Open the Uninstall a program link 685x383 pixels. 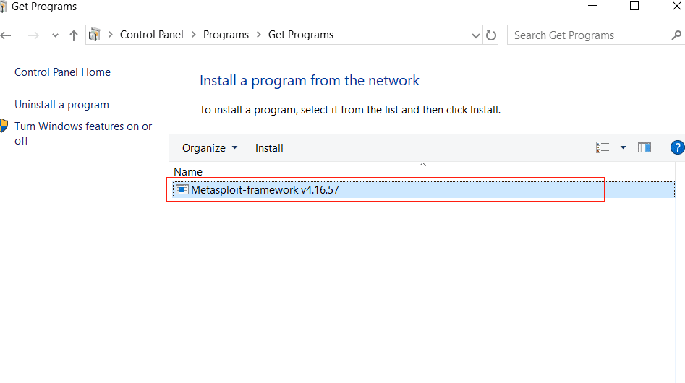(61, 105)
